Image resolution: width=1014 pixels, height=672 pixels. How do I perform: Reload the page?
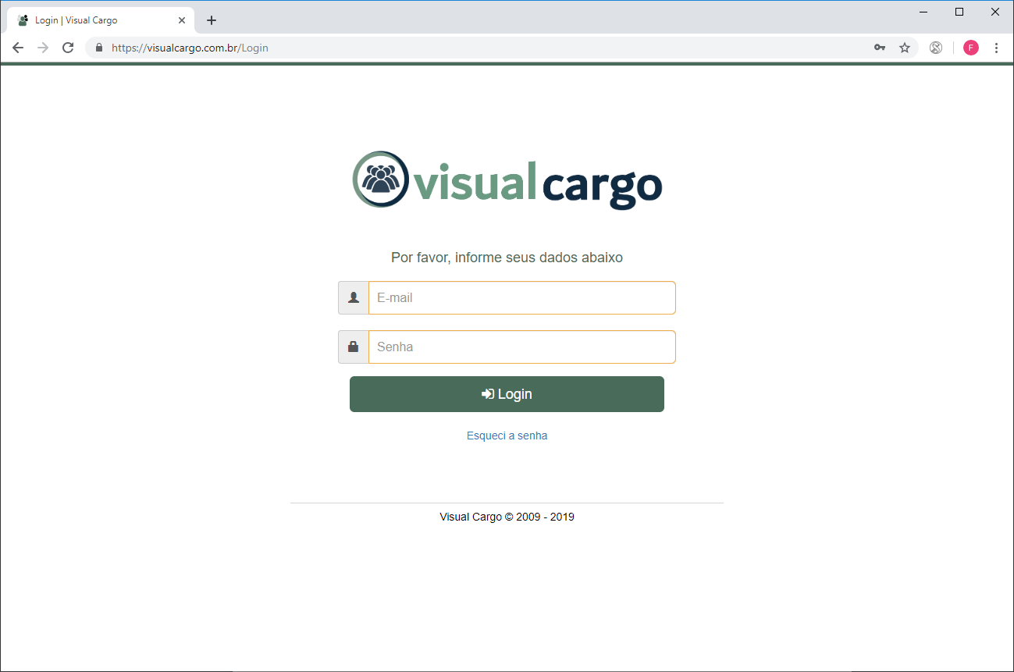click(x=68, y=48)
